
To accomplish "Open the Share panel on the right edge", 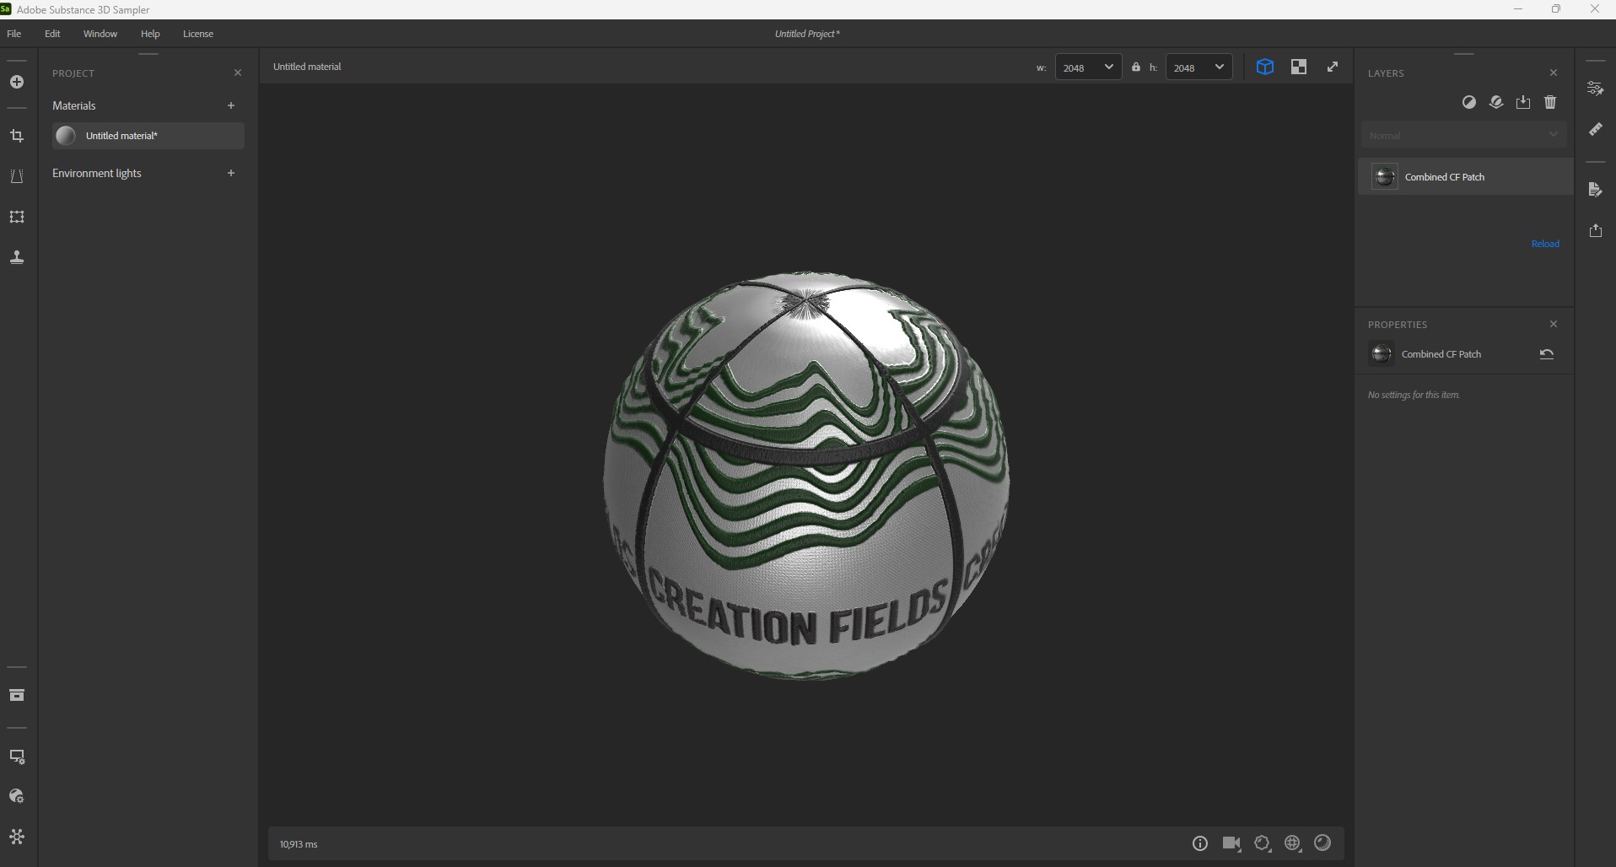I will tap(1596, 230).
